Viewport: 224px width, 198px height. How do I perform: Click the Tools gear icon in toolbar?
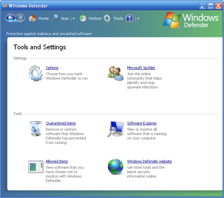click(107, 18)
